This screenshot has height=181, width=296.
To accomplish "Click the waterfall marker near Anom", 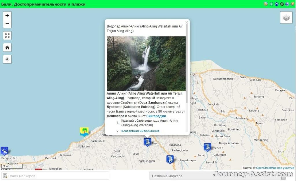I will [147, 142].
